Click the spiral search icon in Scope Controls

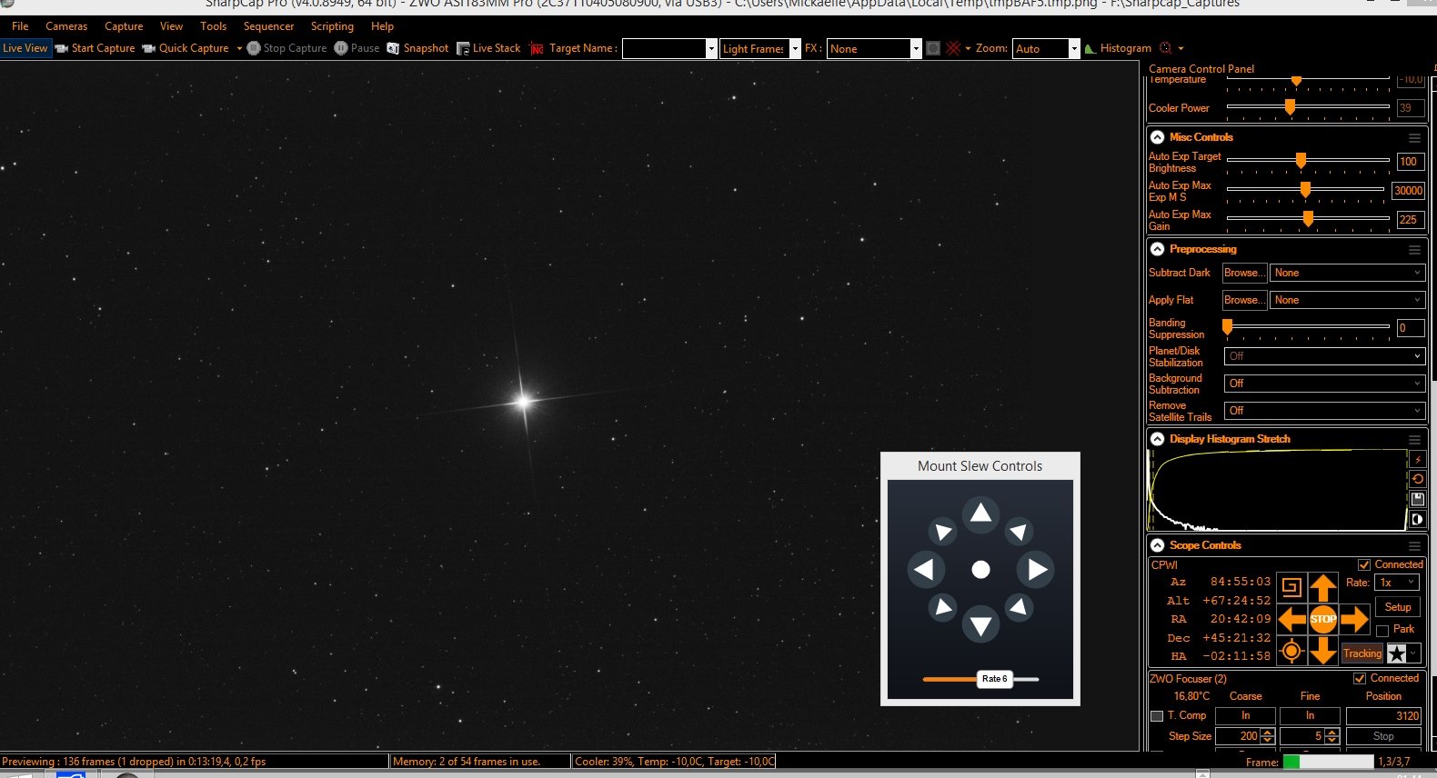pos(1291,587)
